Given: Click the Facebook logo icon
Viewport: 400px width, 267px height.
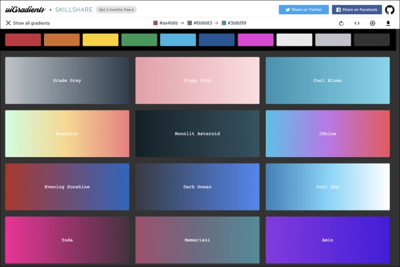Looking at the screenshot, I should pos(338,10).
